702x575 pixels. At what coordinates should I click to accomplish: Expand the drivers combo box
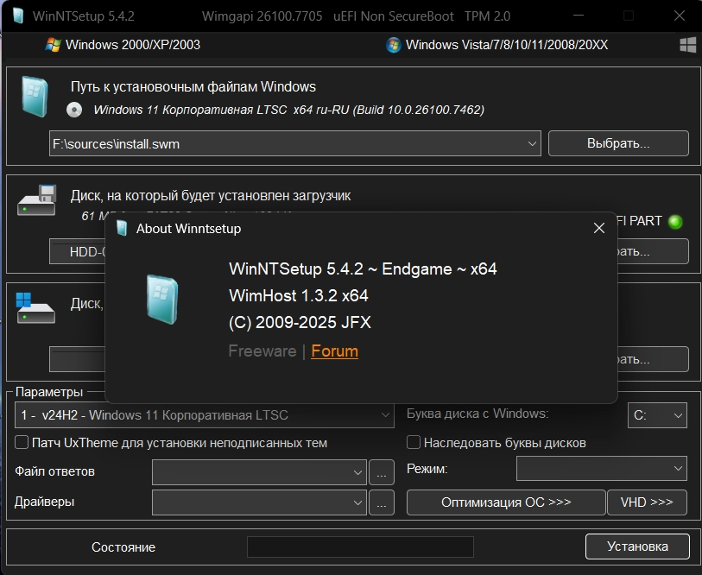[259, 502]
